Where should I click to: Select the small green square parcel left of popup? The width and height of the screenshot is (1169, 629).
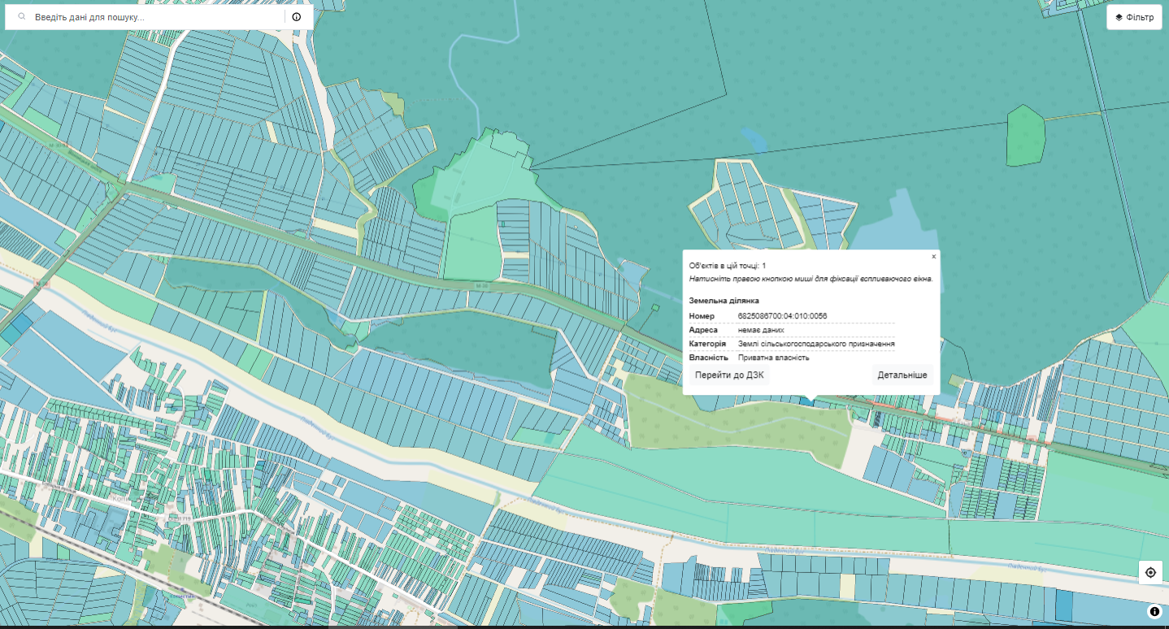[x=654, y=307]
